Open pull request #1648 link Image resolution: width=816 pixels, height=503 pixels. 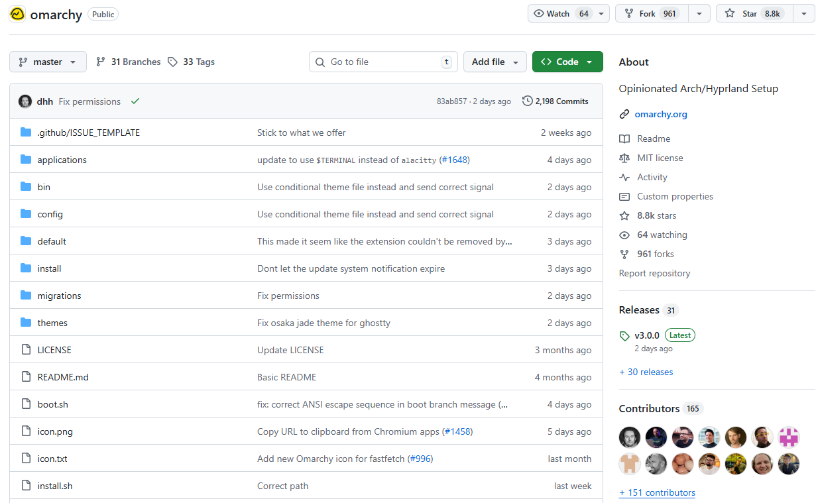[455, 160]
